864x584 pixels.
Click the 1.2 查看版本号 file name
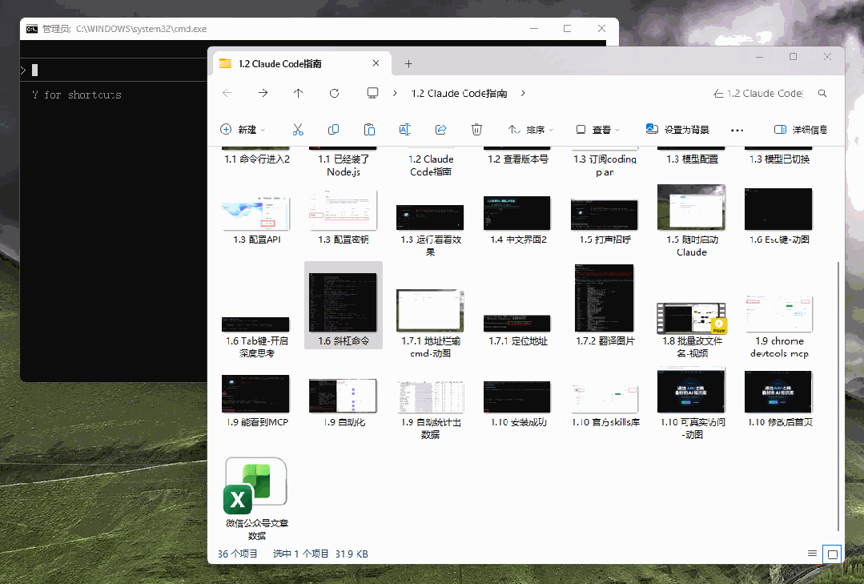pyautogui.click(x=518, y=159)
